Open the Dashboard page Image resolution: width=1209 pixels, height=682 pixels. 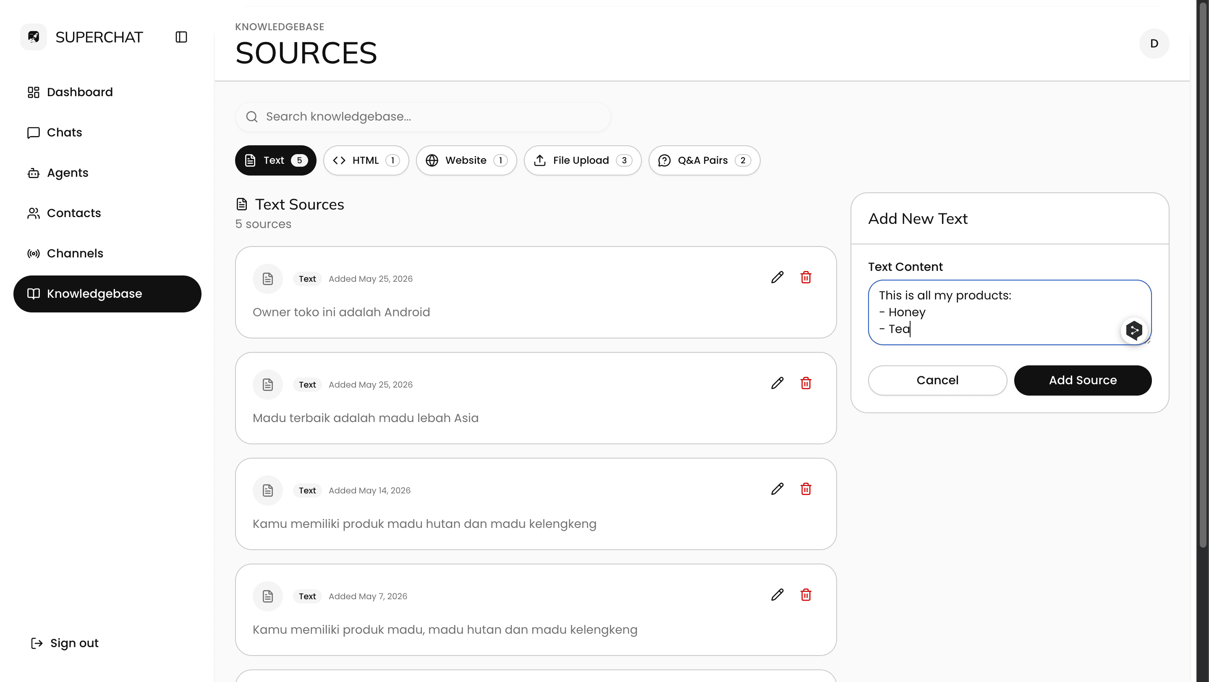point(107,92)
